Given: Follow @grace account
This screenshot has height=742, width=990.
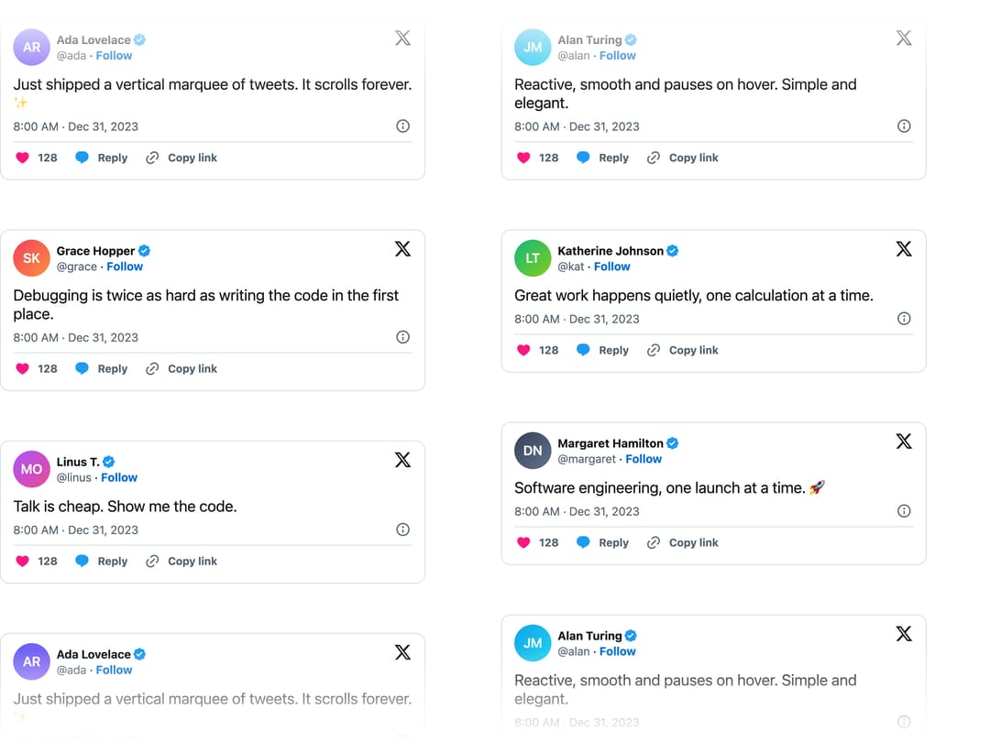Looking at the screenshot, I should 125,267.
